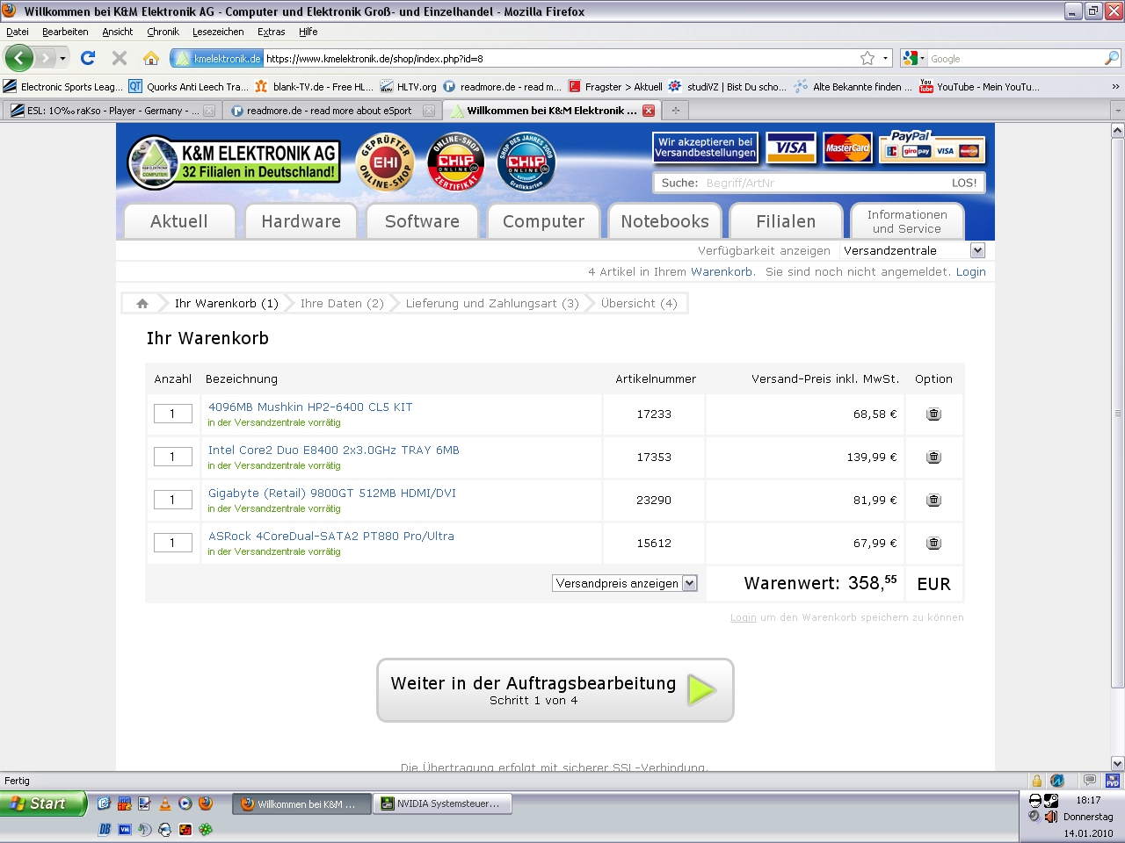Click the page vertical scrollbar thumb
Image resolution: width=1125 pixels, height=843 pixels.
pos(1118,413)
